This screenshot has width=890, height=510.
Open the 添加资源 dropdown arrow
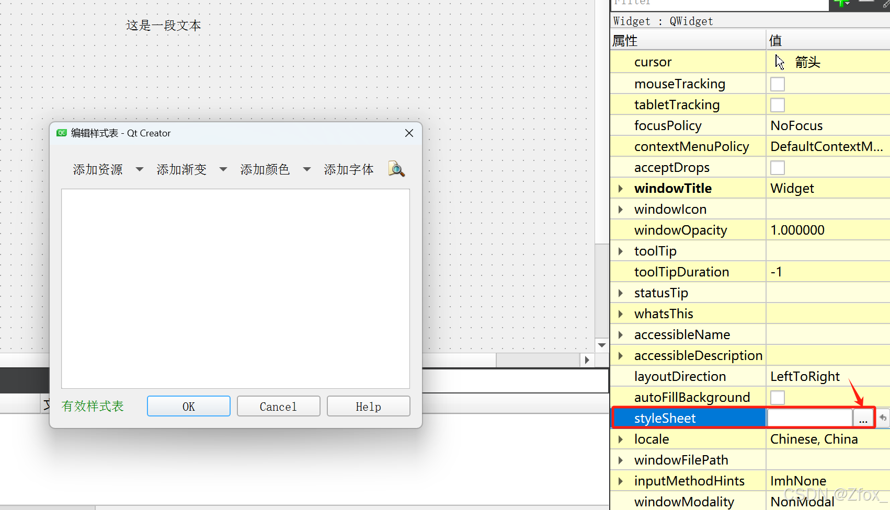[x=140, y=169]
